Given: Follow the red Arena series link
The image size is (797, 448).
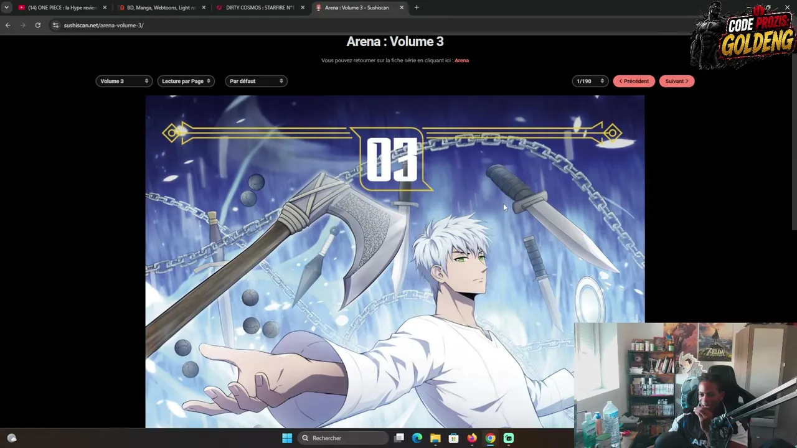Looking at the screenshot, I should [461, 60].
